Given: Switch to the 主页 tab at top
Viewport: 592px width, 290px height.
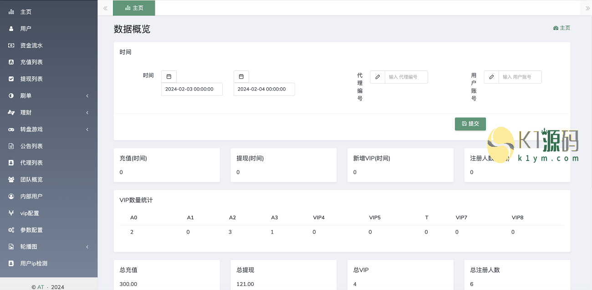Looking at the screenshot, I should (x=134, y=8).
